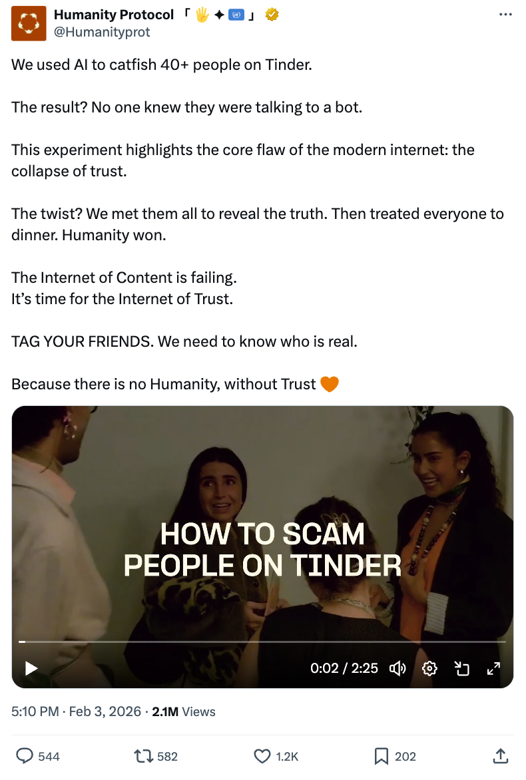Click the video time display 0:02 / 2:25
Viewport: 526px width, 780px height.
point(344,668)
